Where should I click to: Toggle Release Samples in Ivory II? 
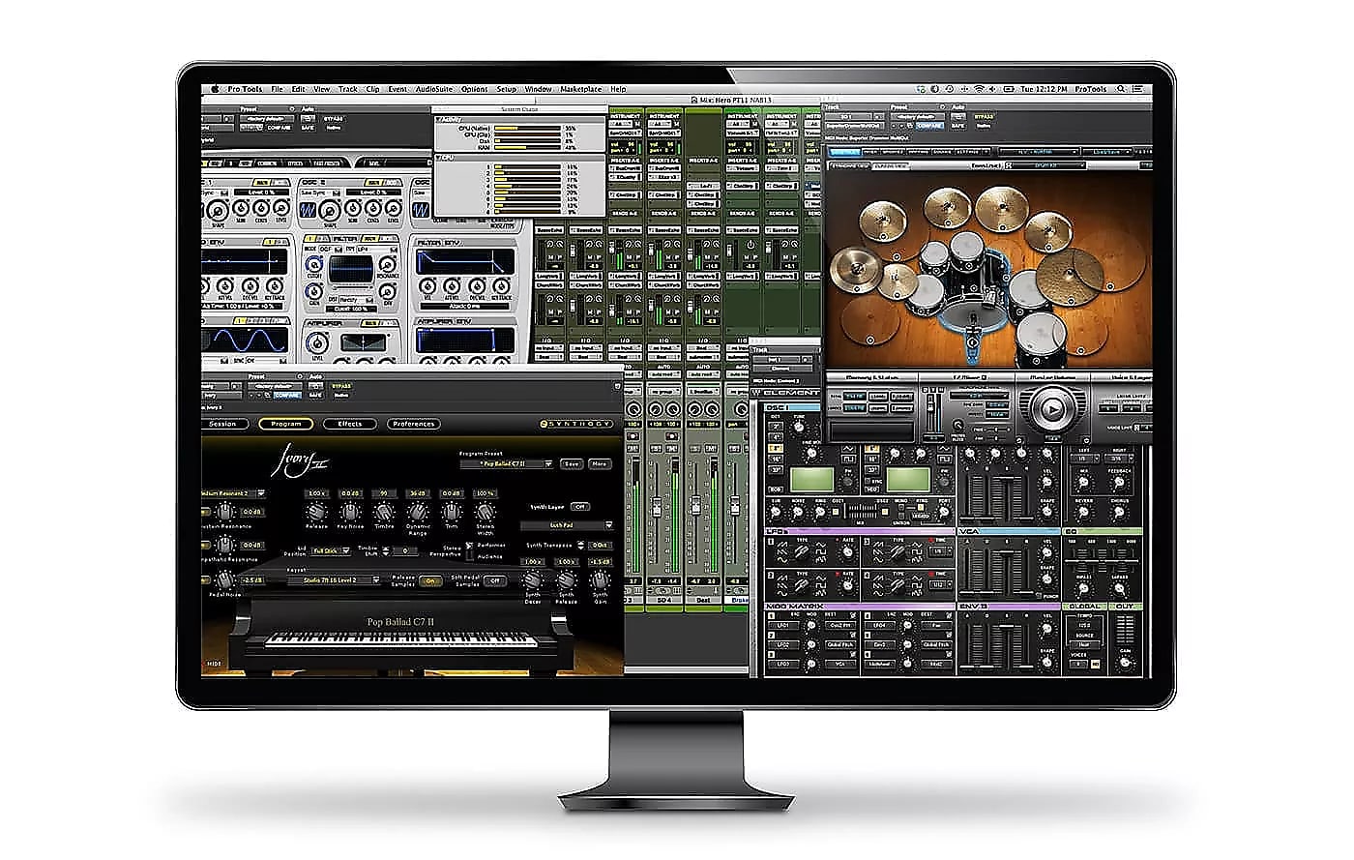[x=430, y=580]
